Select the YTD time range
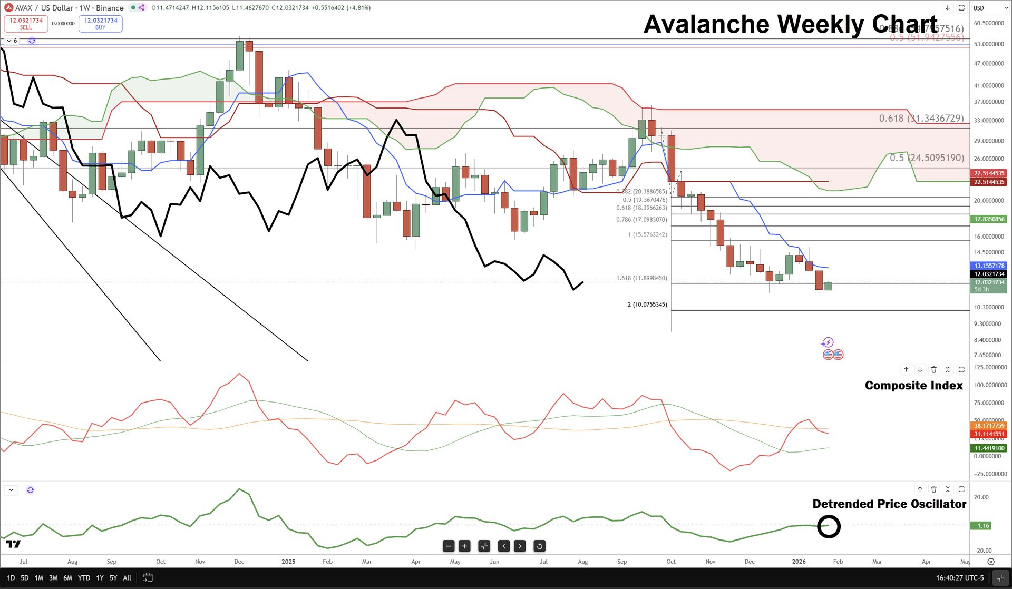Screen dimensions: 1012x589 pos(84,578)
